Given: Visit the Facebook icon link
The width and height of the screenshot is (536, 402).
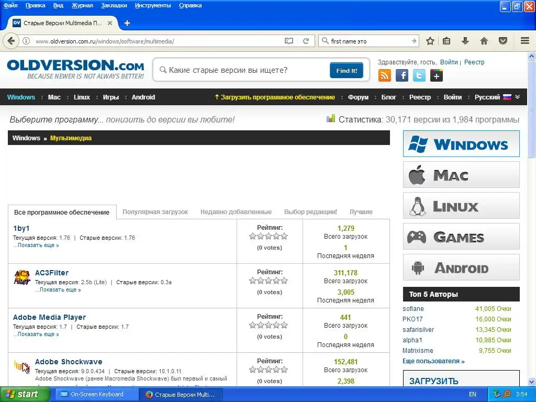Looking at the screenshot, I should tap(402, 75).
